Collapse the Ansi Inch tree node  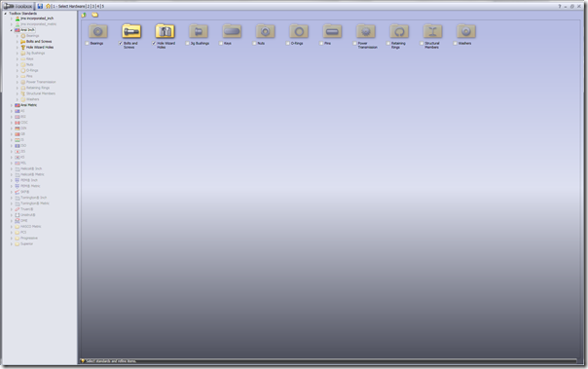tap(12, 30)
